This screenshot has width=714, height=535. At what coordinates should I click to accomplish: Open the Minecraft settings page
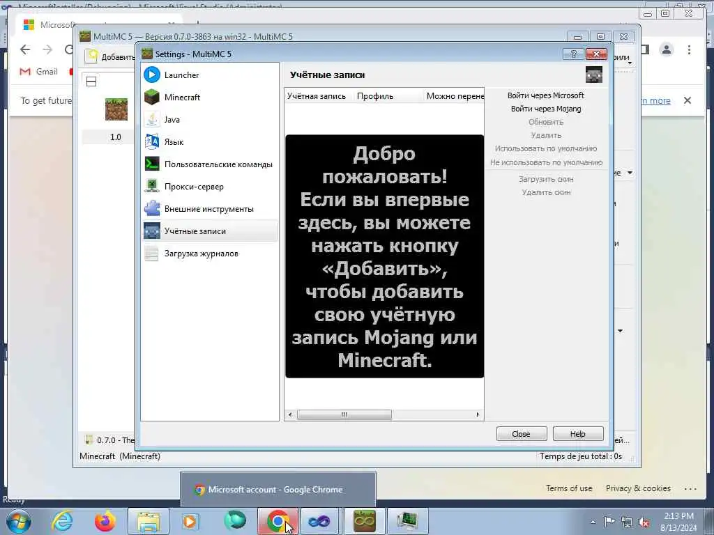[209, 97]
